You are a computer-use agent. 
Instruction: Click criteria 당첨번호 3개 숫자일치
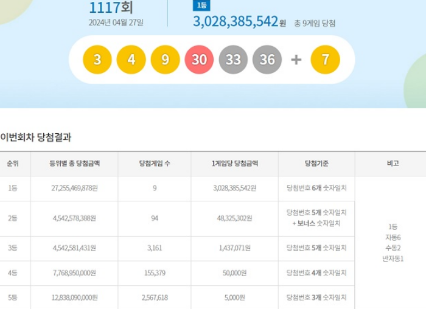click(x=316, y=297)
